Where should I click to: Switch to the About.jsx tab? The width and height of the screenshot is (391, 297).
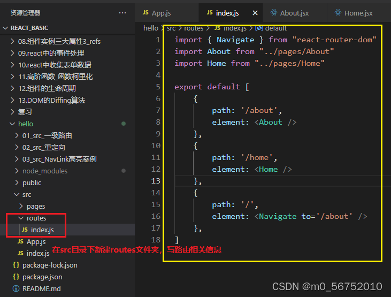[294, 13]
